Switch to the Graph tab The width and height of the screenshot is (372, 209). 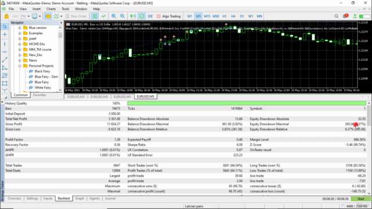(x=80, y=199)
